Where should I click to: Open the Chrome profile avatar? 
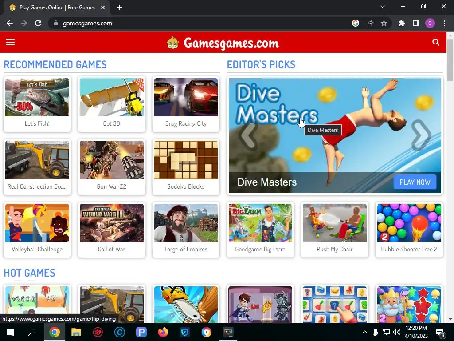[x=430, y=23]
